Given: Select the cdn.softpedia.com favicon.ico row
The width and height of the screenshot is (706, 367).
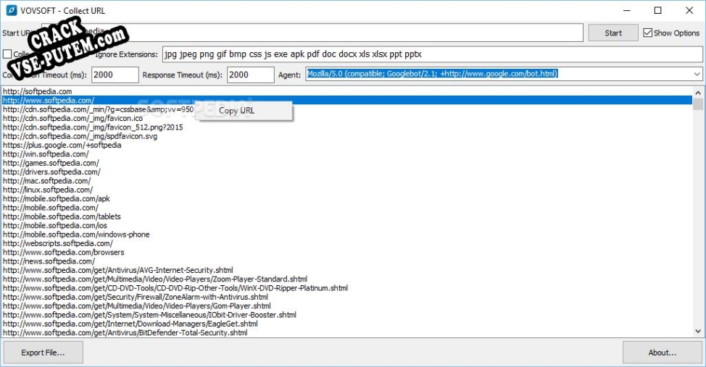Looking at the screenshot, I should coord(346,118).
